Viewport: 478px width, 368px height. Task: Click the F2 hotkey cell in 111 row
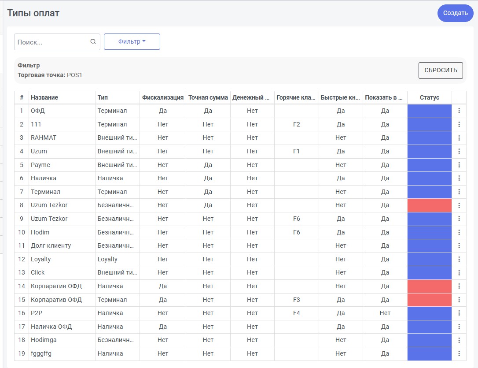pyautogui.click(x=297, y=124)
